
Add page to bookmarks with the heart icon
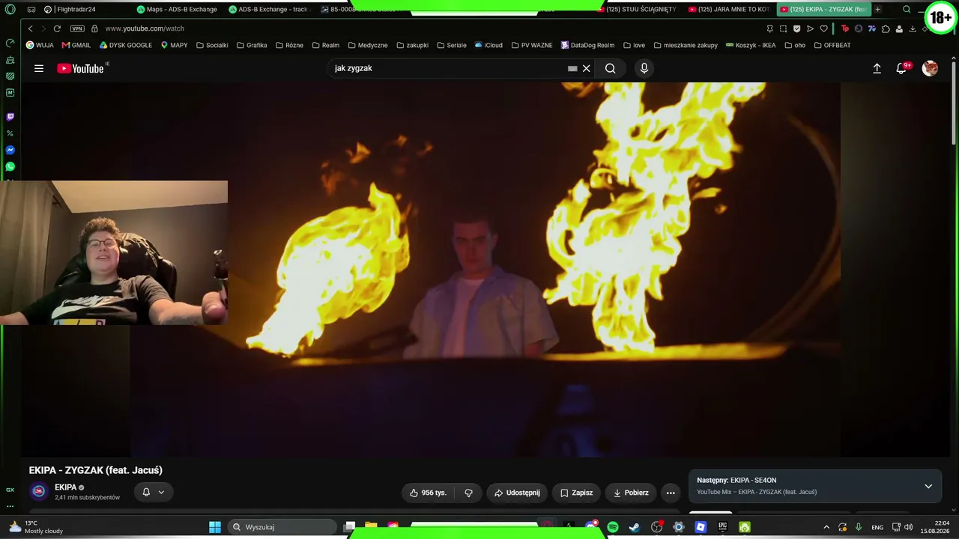823,28
